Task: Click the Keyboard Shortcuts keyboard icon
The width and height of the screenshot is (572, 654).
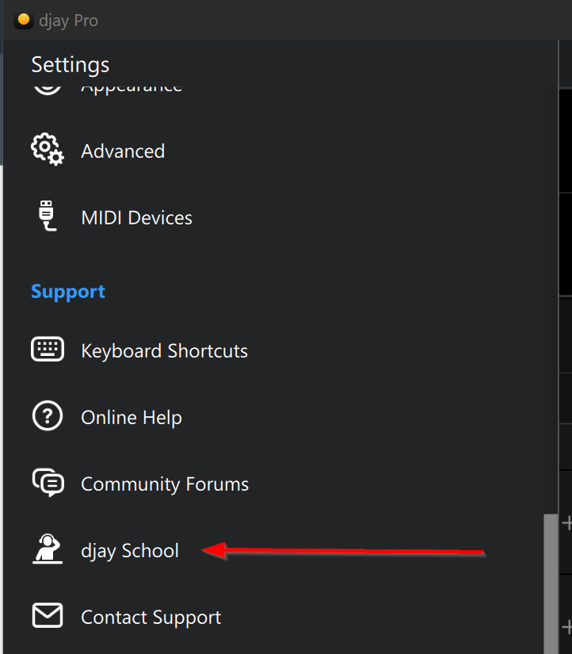Action: pyautogui.click(x=47, y=350)
